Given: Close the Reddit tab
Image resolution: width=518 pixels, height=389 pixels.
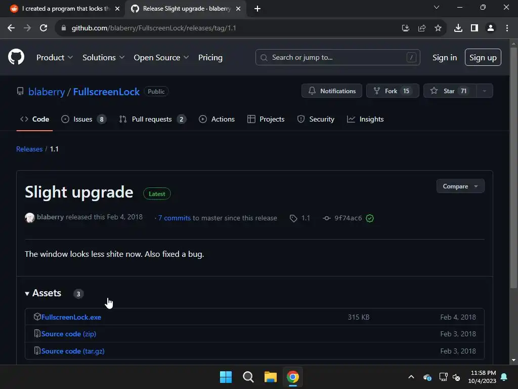Looking at the screenshot, I should coord(117,9).
